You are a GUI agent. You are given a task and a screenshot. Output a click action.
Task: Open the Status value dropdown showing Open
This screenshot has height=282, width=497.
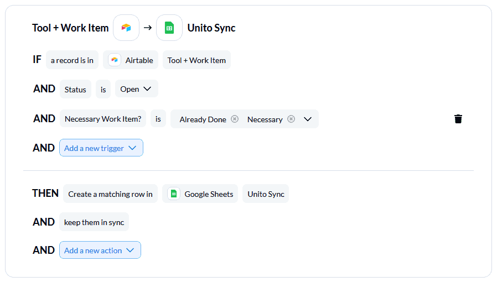(136, 89)
